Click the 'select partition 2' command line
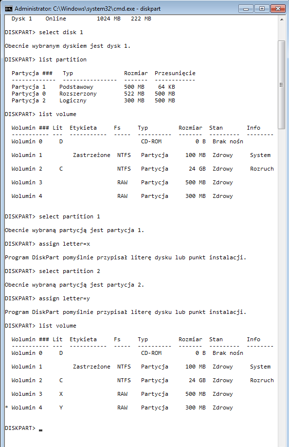This screenshot has height=447, width=289. [x=53, y=271]
